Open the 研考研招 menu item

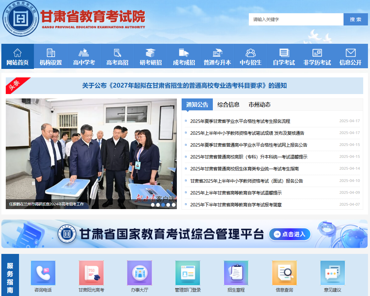(x=150, y=56)
